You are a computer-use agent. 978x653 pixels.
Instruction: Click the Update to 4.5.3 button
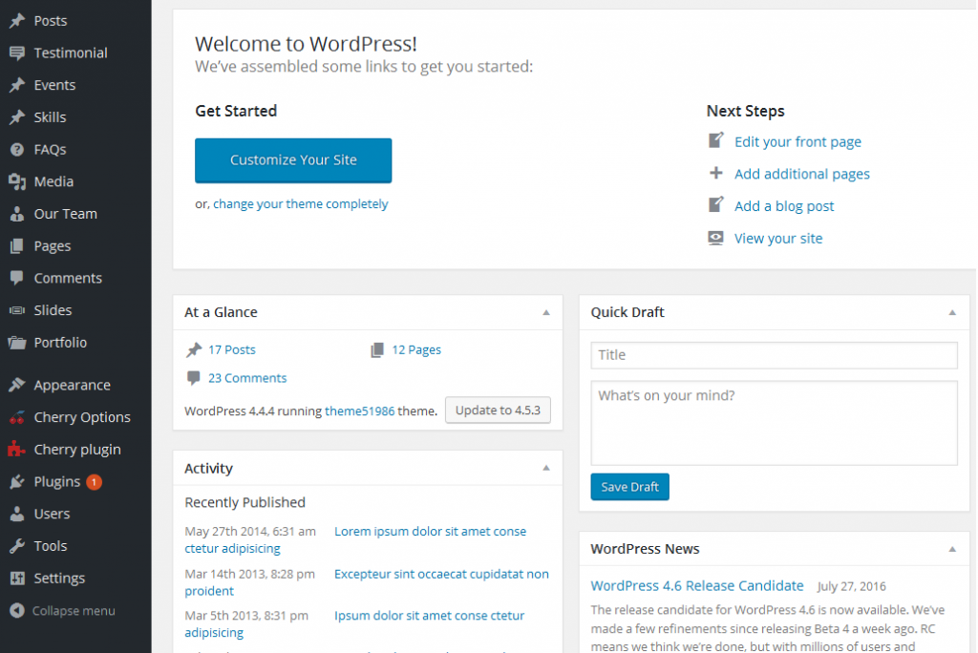point(498,410)
